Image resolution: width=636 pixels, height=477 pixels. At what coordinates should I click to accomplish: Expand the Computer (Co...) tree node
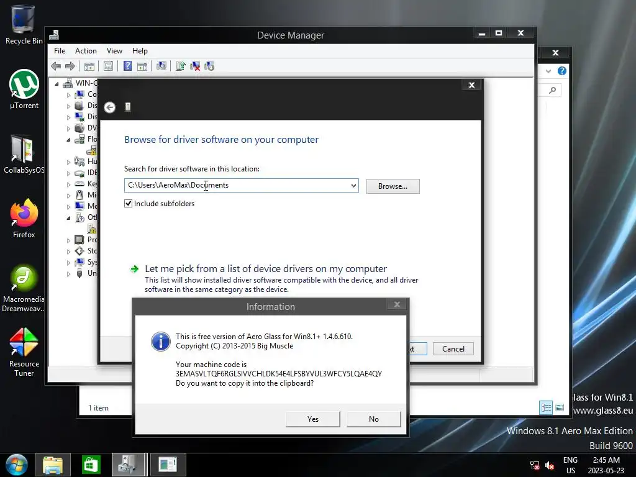click(68, 95)
